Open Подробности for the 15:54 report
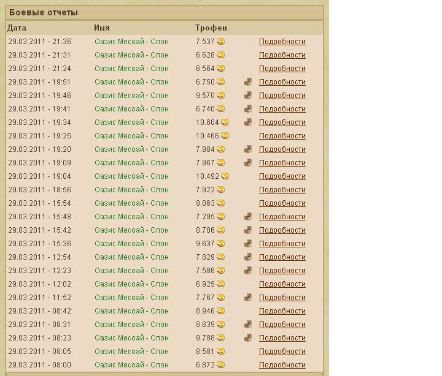Image resolution: width=442 pixels, height=376 pixels. (282, 203)
